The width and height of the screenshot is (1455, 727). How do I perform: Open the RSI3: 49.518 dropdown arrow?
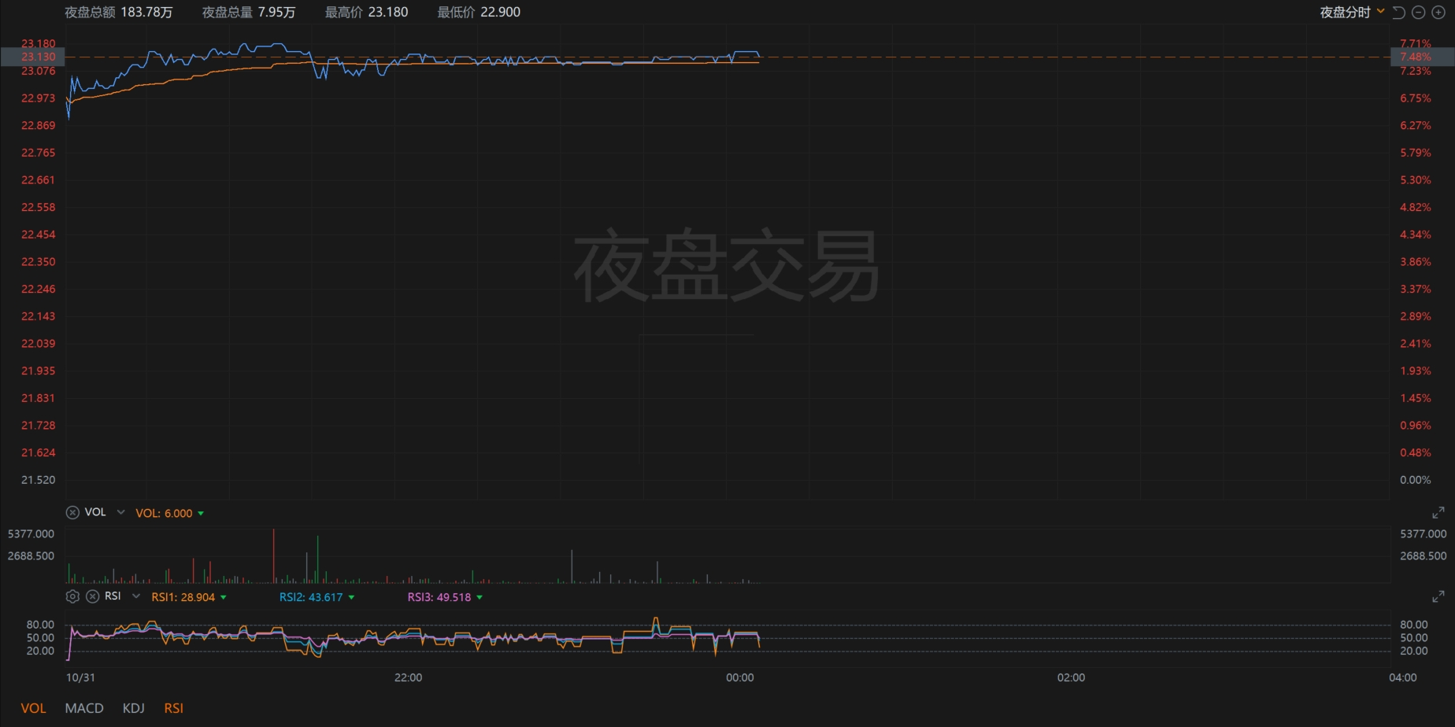point(479,597)
